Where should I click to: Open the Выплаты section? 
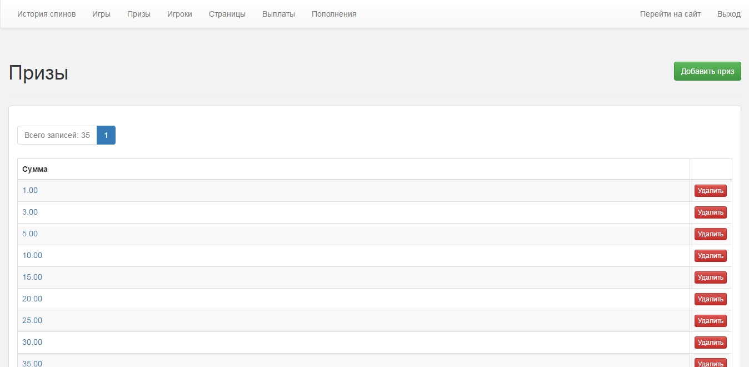[278, 14]
